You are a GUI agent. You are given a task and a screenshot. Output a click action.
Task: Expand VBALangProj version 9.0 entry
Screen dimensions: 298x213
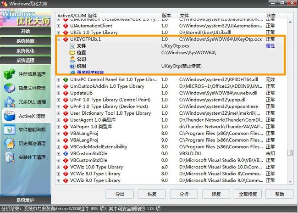tap(59, 140)
